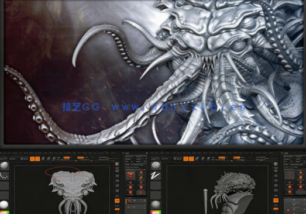Toggle orange Edit mode button in left ZBrush window
The image size is (306, 214).
click(32, 159)
